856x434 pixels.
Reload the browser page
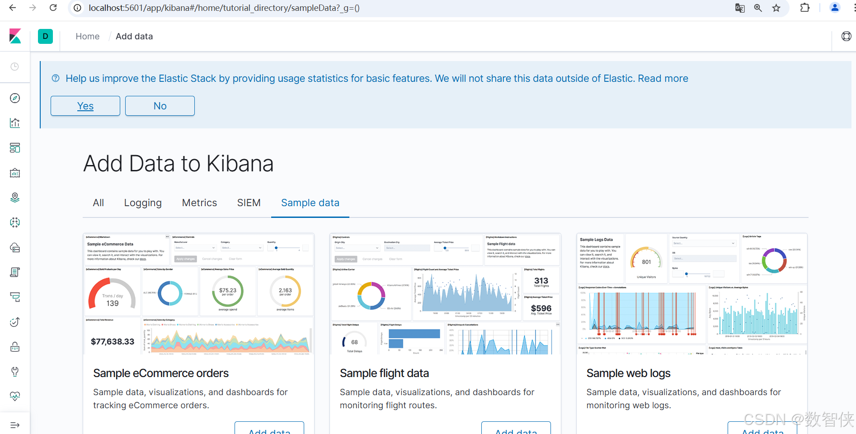53,8
